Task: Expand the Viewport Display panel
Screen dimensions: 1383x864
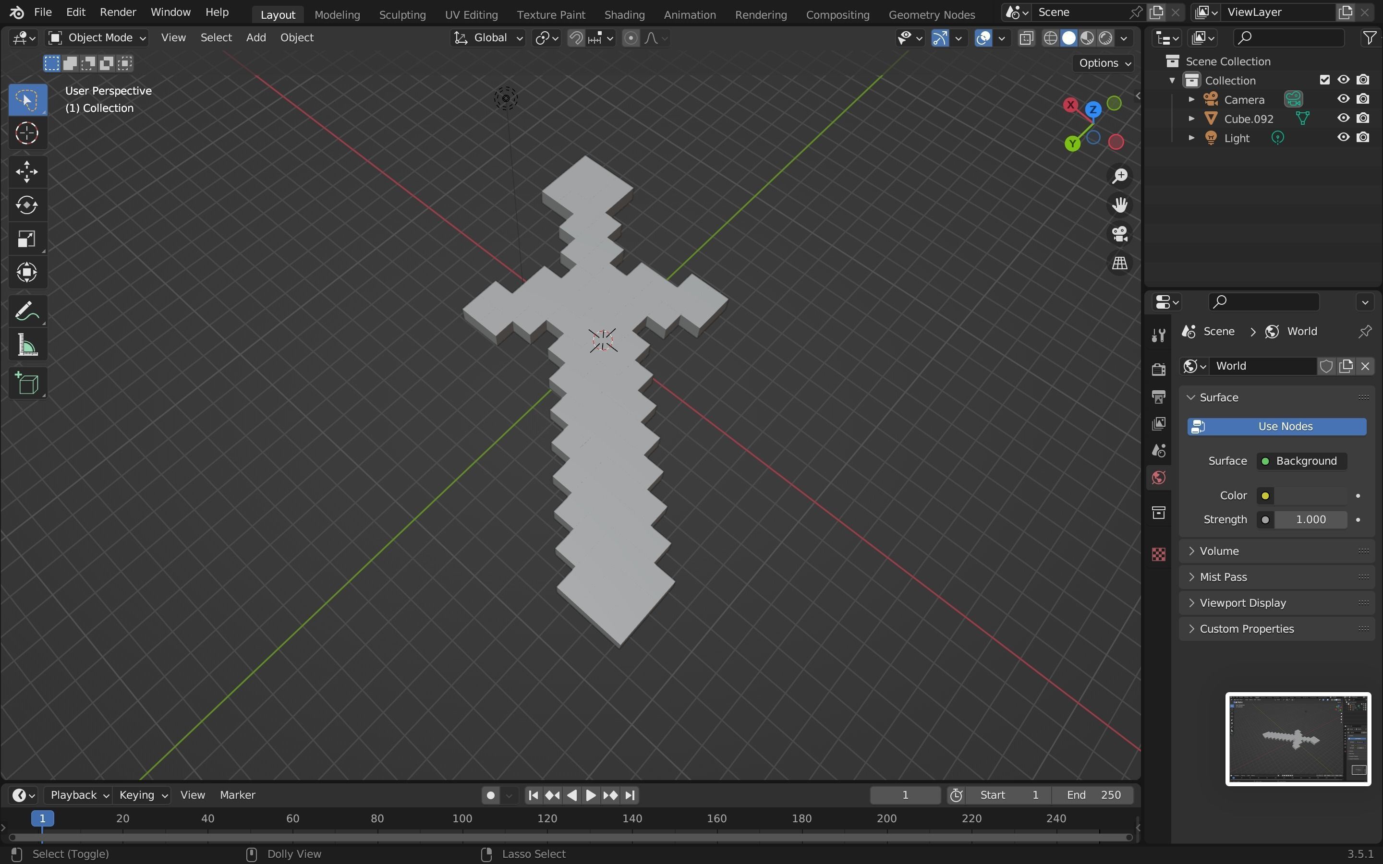Action: point(1277,603)
